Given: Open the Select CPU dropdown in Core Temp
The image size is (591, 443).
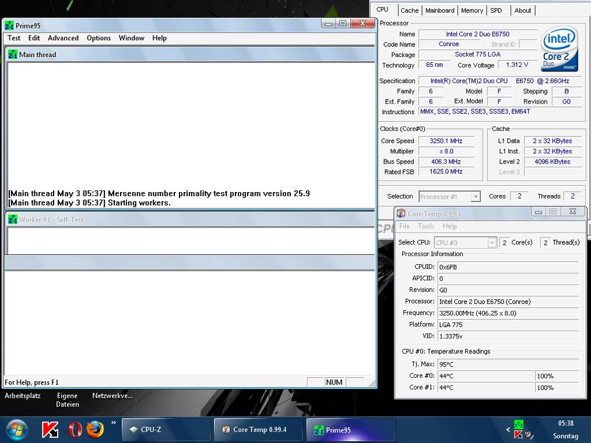Looking at the screenshot, I should (465, 243).
